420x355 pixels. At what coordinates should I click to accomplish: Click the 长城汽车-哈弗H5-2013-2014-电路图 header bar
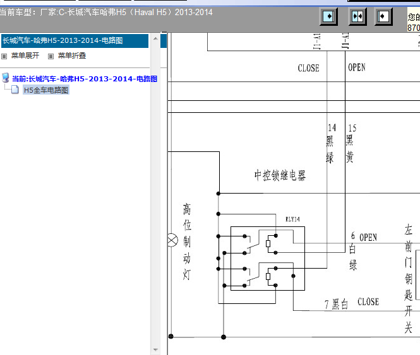tap(75, 40)
